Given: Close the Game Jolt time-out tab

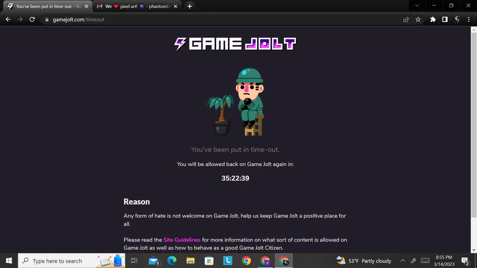Looking at the screenshot, I should pyautogui.click(x=86, y=6).
